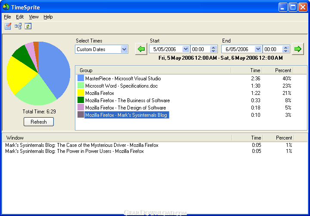Sort by the Window column header
The image size is (310, 216).
pyautogui.click(x=117, y=138)
